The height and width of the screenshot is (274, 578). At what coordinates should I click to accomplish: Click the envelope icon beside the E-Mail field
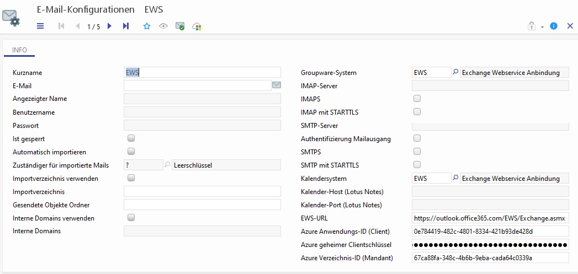click(277, 85)
